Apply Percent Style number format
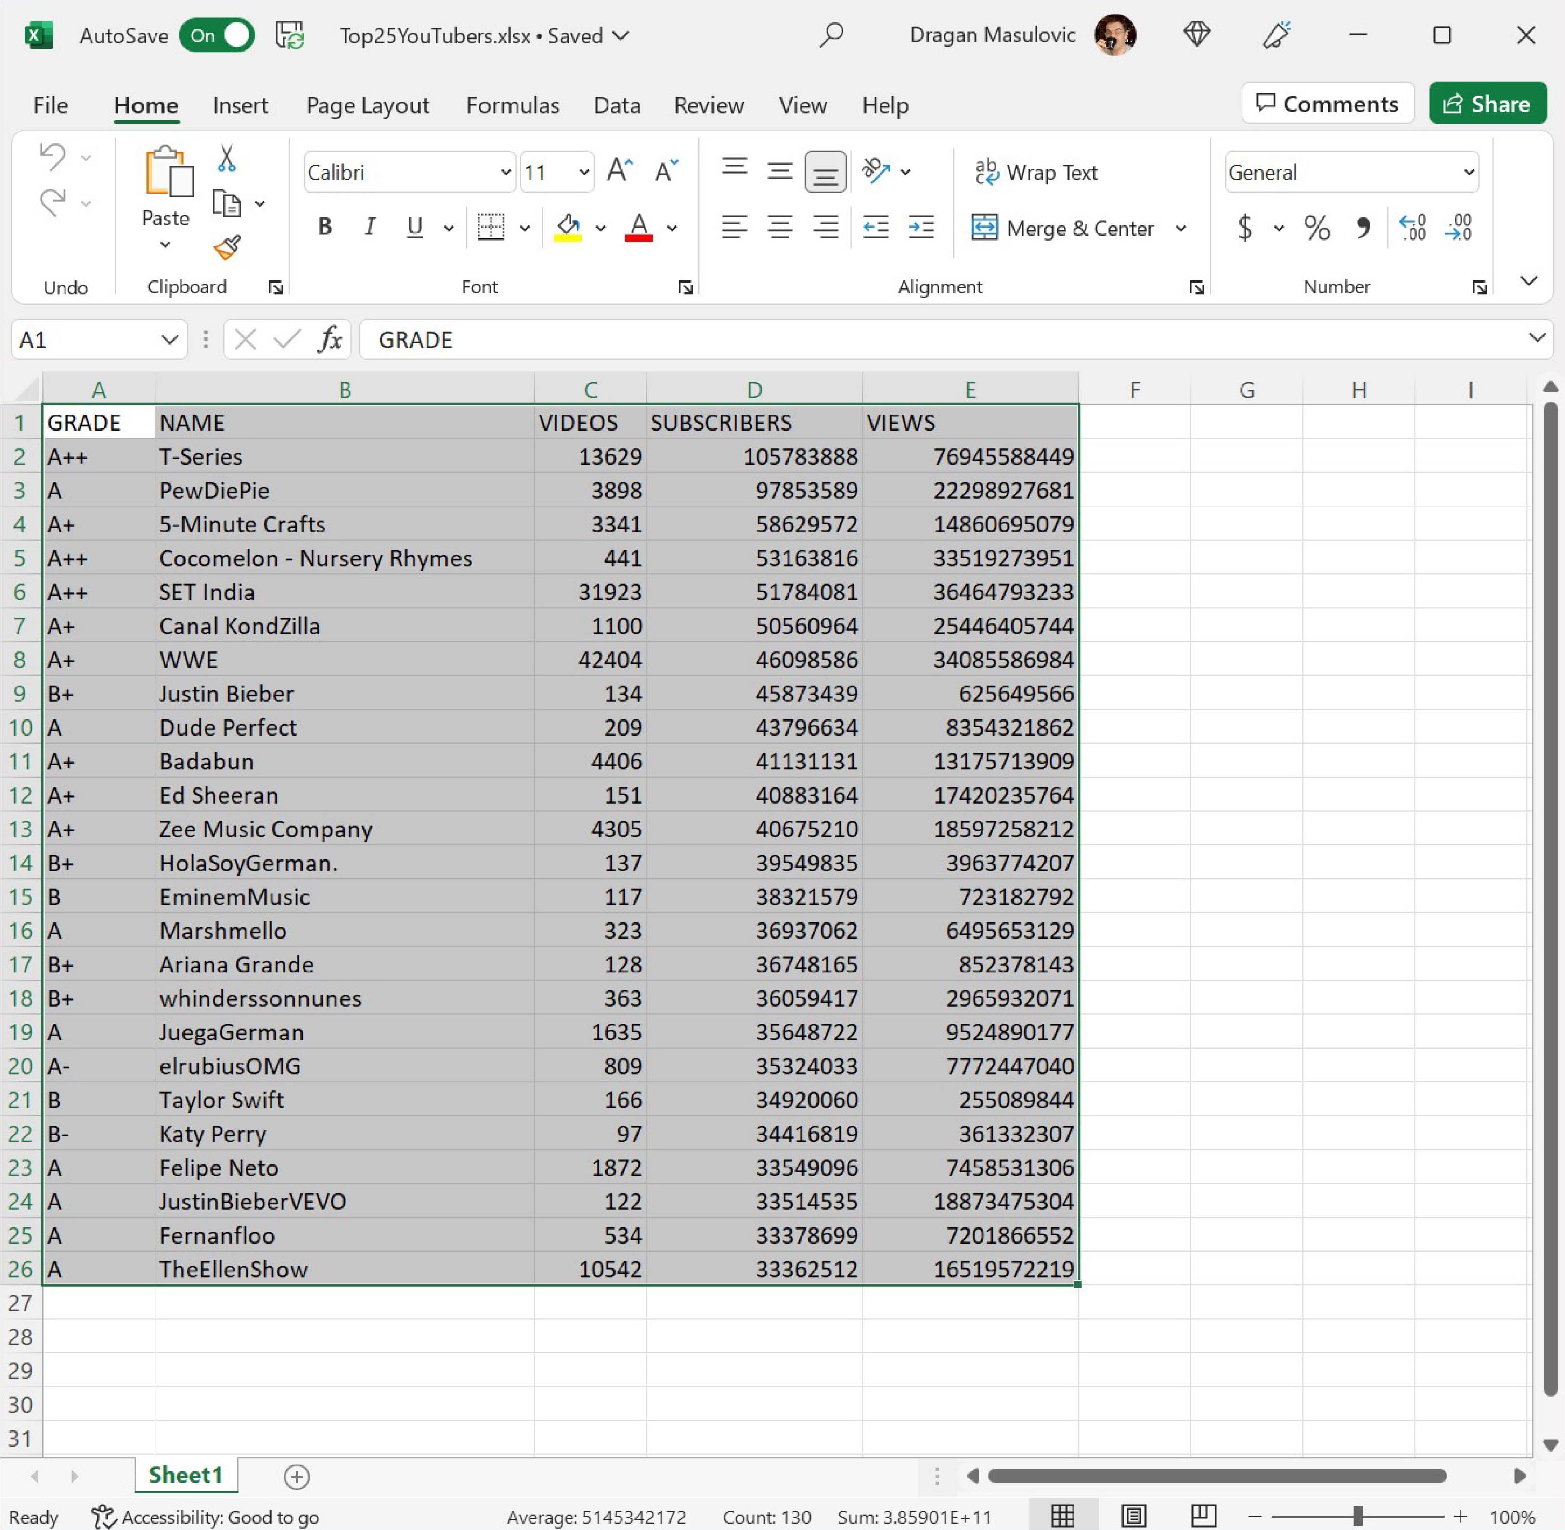The image size is (1565, 1530). 1316,228
